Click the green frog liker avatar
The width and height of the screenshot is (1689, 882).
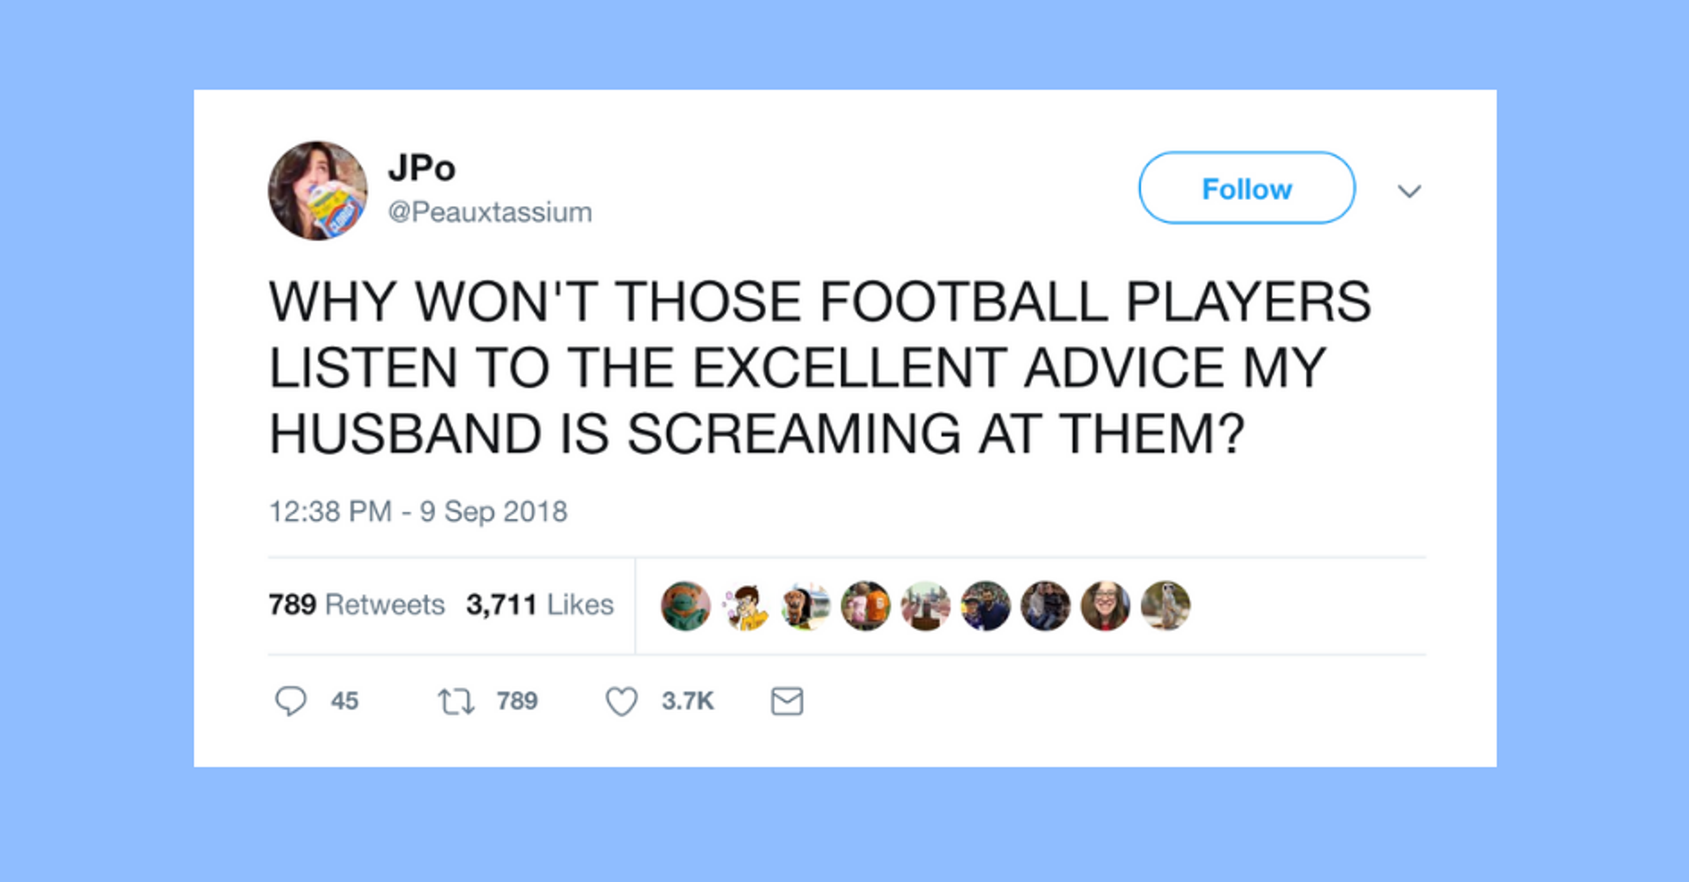click(685, 606)
